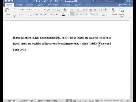
Task: Click the multilevel list icon
Action: pos(84,10)
